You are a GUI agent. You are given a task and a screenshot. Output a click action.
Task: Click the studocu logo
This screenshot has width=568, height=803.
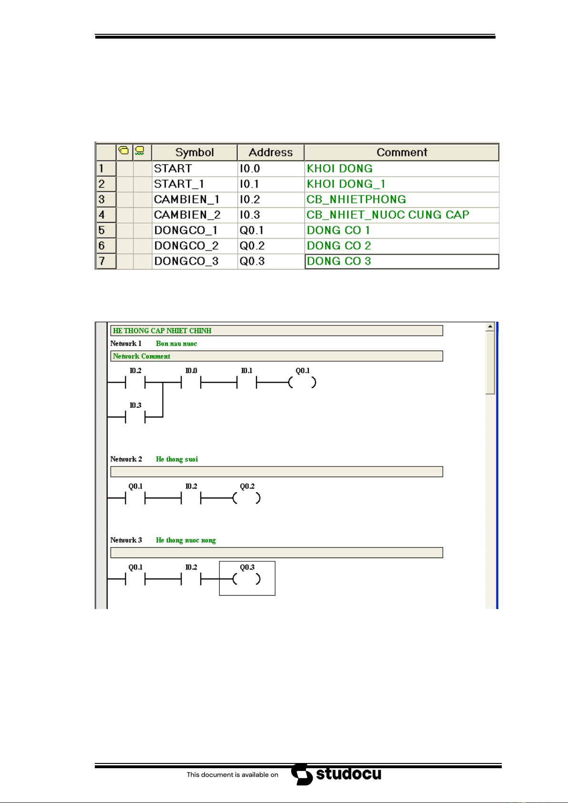(336, 774)
